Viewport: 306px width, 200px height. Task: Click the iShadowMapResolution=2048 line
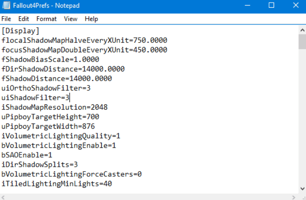[x=54, y=107]
